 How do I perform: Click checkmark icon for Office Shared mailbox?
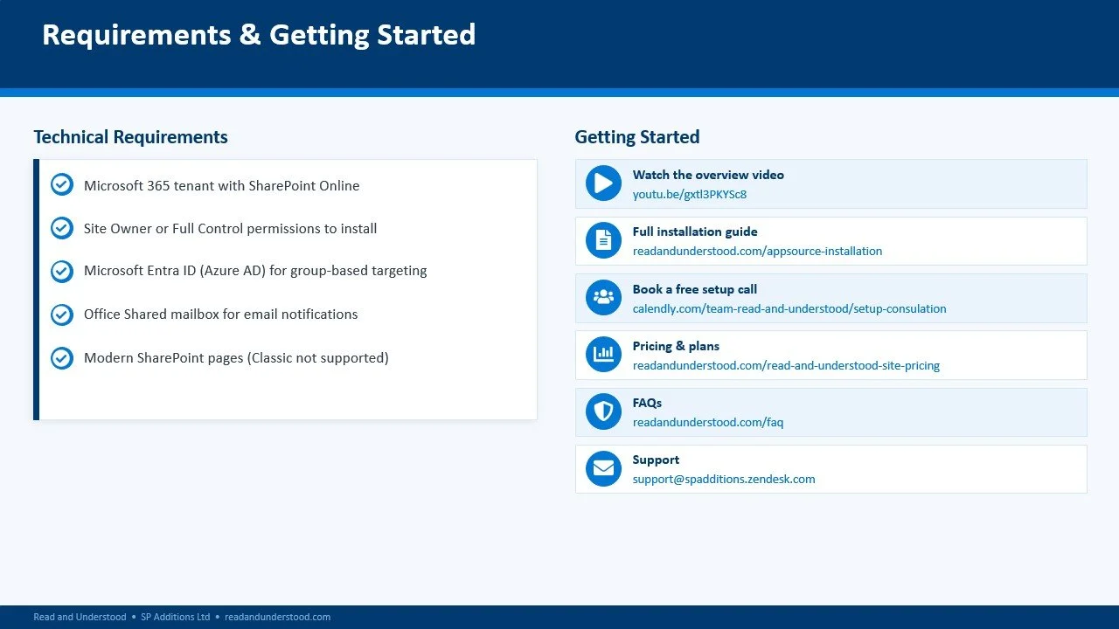click(62, 314)
